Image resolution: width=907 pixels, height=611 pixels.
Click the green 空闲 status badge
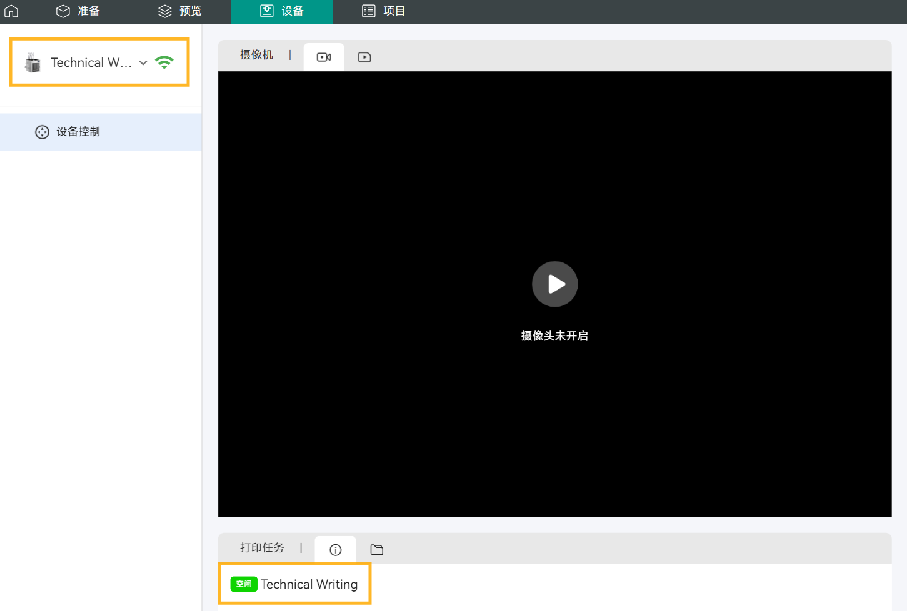244,584
